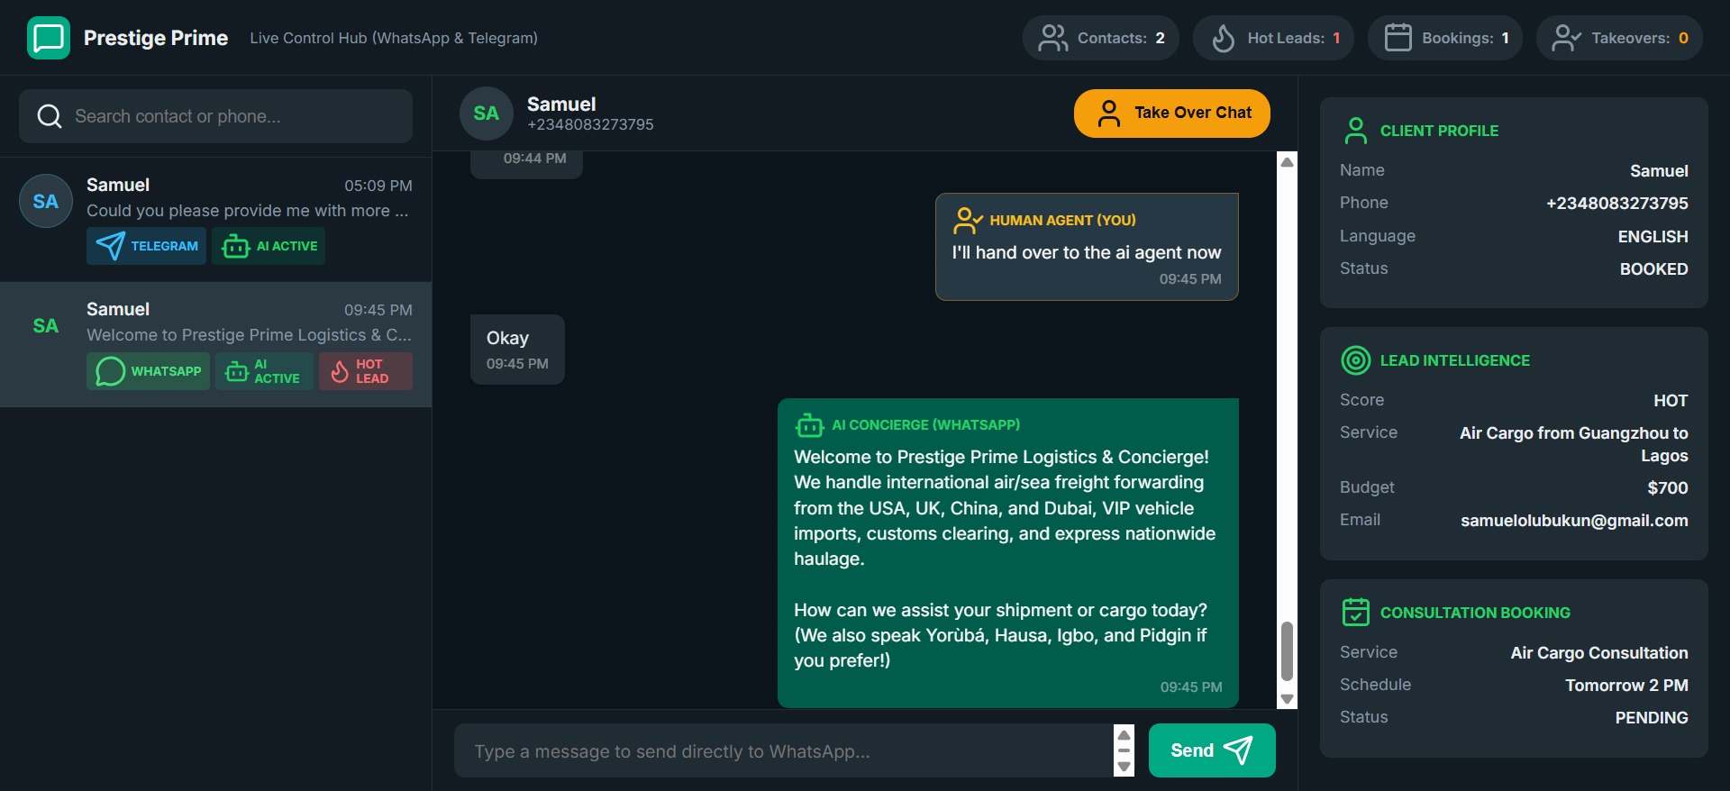The image size is (1730, 791).
Task: Take over the chat from AI
Action: tap(1171, 113)
